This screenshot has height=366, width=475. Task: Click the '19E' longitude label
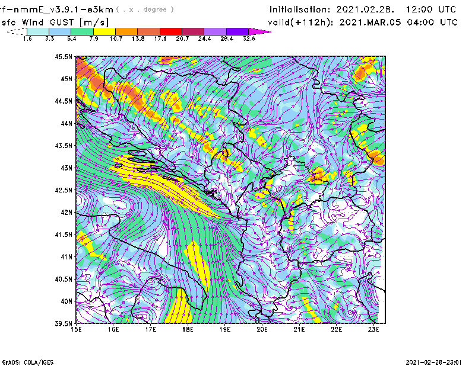click(225, 329)
